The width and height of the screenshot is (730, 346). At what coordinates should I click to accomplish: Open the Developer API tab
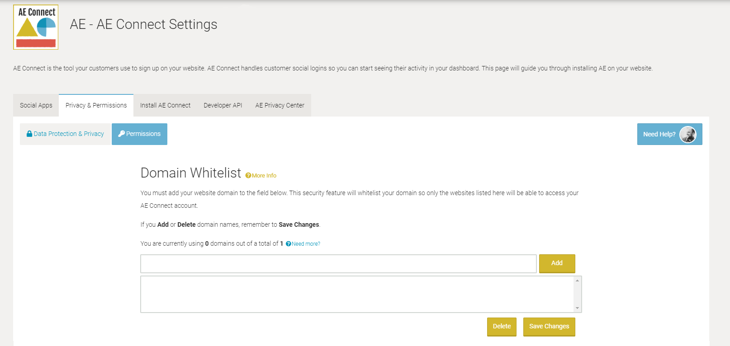click(x=223, y=105)
